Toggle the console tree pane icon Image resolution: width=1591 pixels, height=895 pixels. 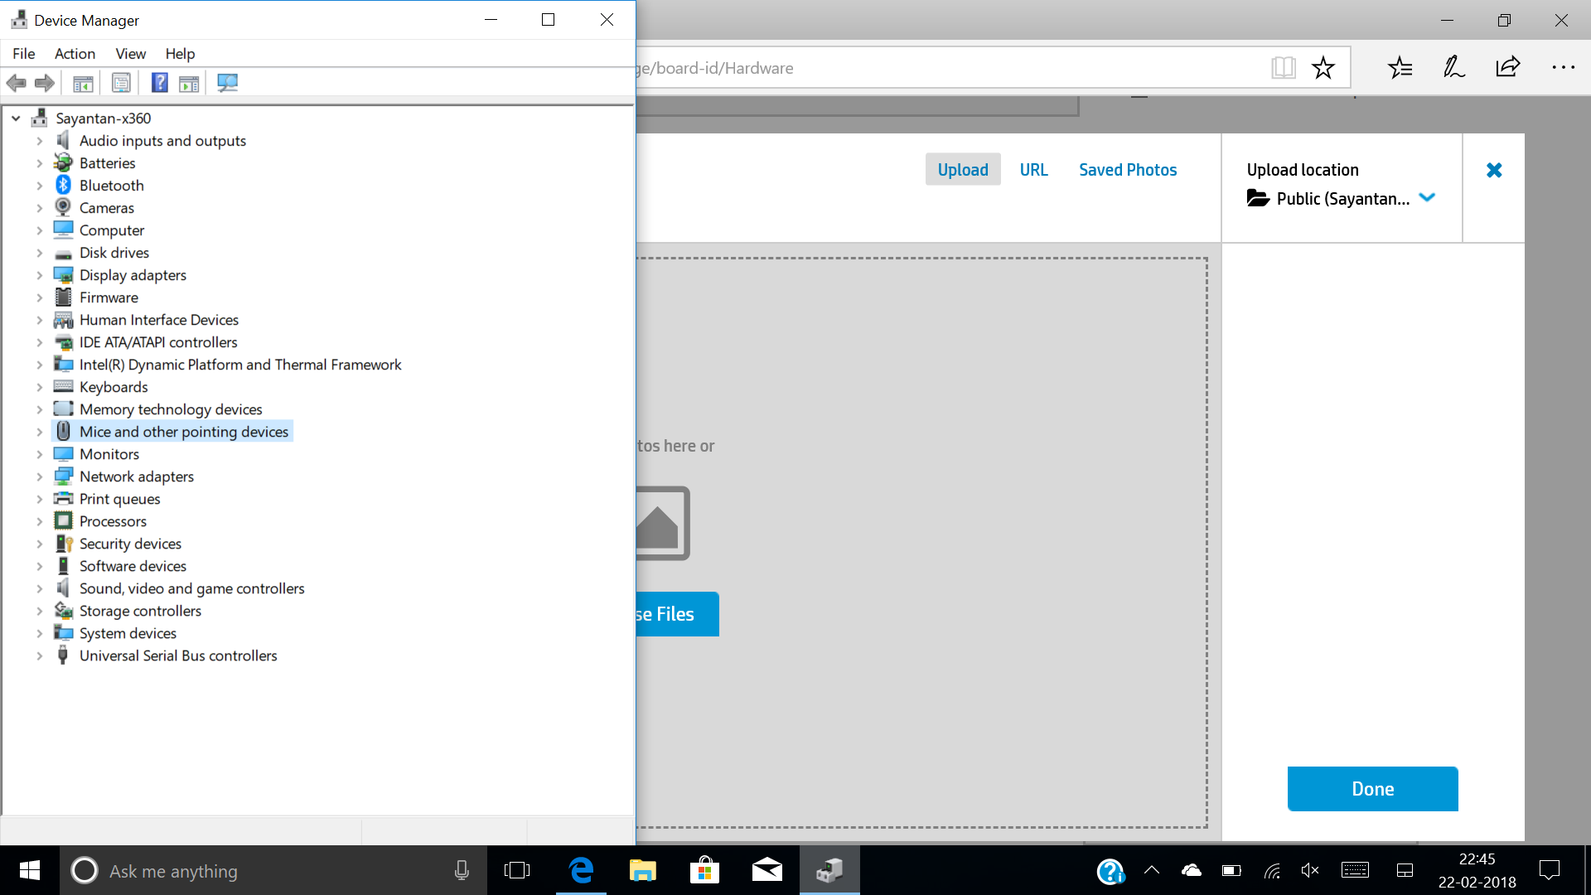83,83
